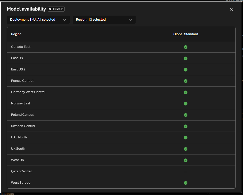The image size is (243, 195).
Task: Select the Poland Central region name
Action: (22, 114)
